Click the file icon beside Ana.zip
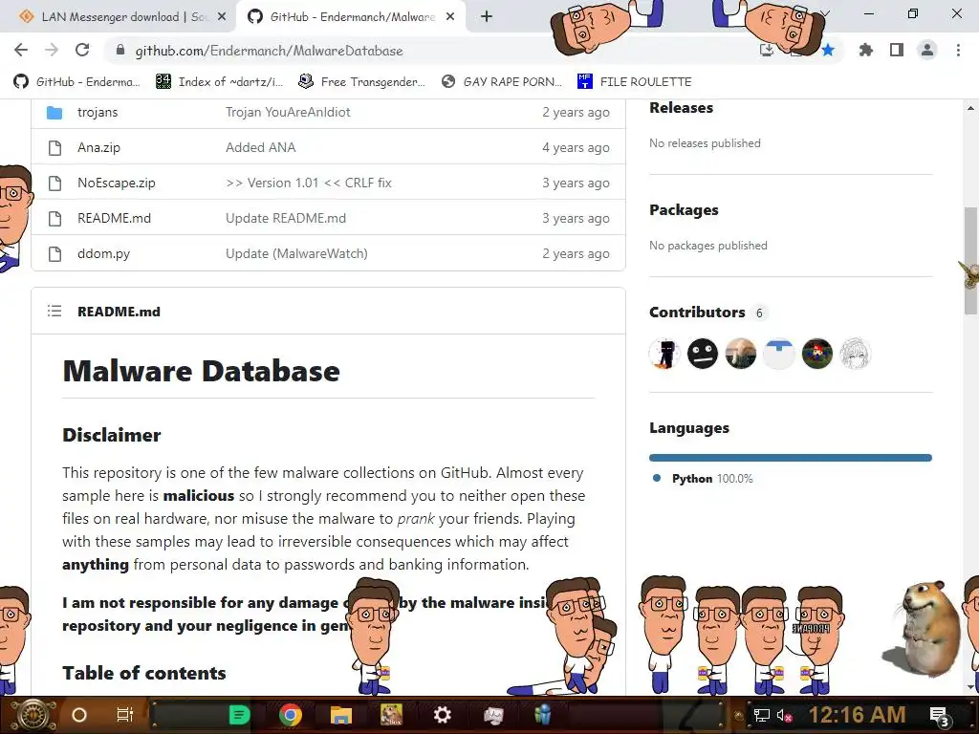Image resolution: width=979 pixels, height=734 pixels. click(54, 148)
